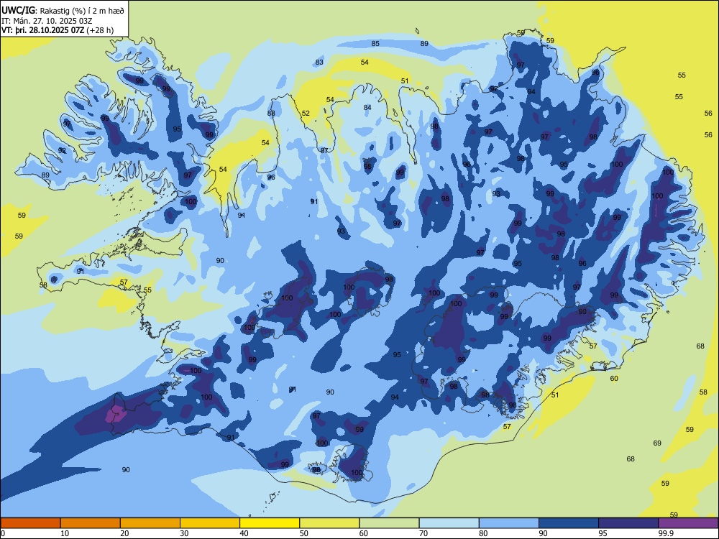
Task: Click legend tick label '10'
Action: [65, 533]
